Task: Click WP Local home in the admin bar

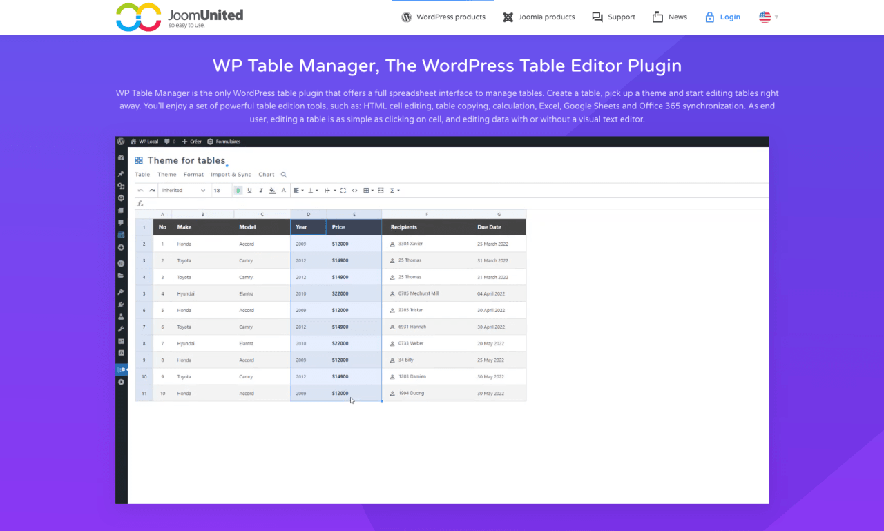Action: coord(144,142)
